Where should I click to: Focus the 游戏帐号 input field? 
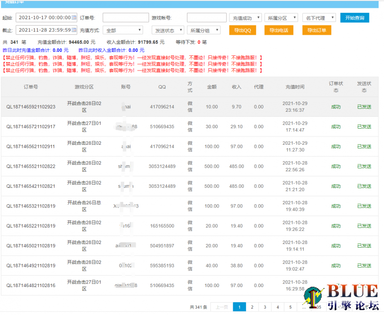(x=207, y=18)
